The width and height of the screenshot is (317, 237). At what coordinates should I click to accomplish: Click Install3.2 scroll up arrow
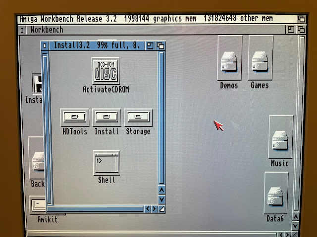click(161, 190)
